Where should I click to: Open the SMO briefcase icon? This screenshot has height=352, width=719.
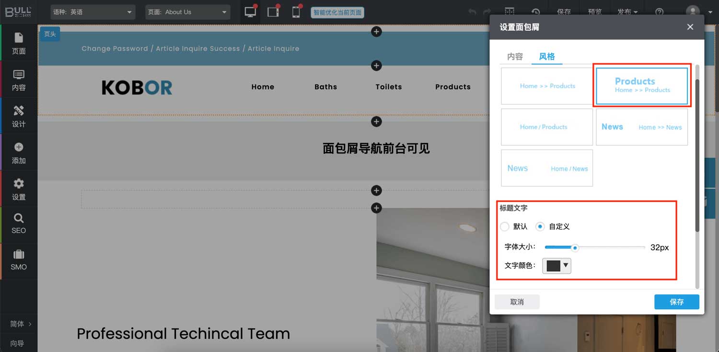point(19,260)
